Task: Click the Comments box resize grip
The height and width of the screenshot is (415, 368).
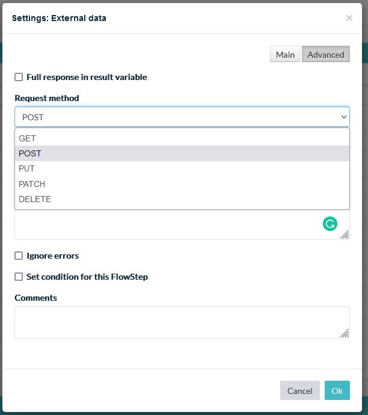Action: (x=345, y=333)
